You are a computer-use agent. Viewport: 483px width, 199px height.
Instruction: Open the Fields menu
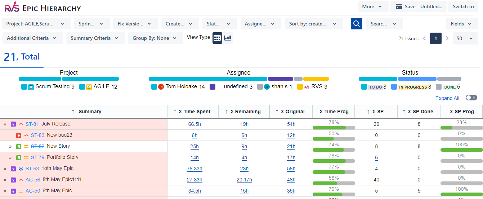pos(462,24)
